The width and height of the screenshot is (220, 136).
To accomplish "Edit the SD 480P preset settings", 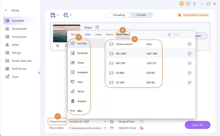I will click(x=189, y=73).
